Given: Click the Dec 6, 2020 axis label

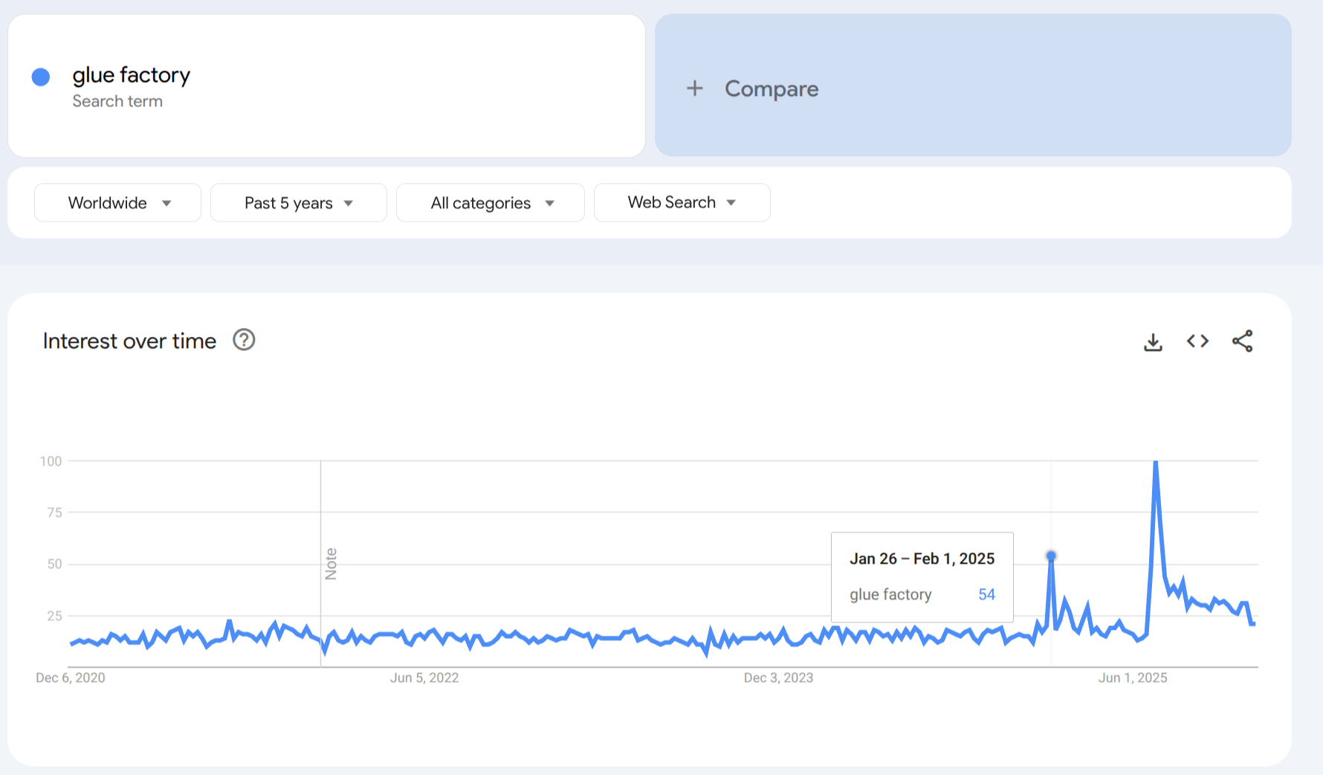Looking at the screenshot, I should pyautogui.click(x=71, y=678).
